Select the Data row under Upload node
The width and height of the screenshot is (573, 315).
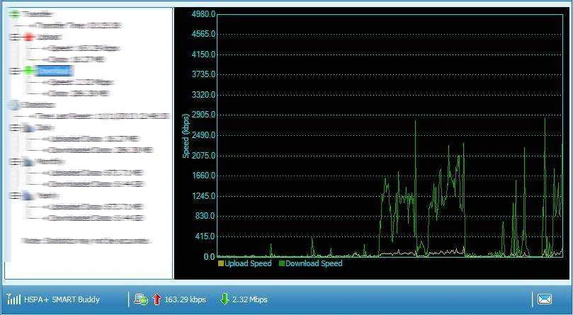coord(76,59)
